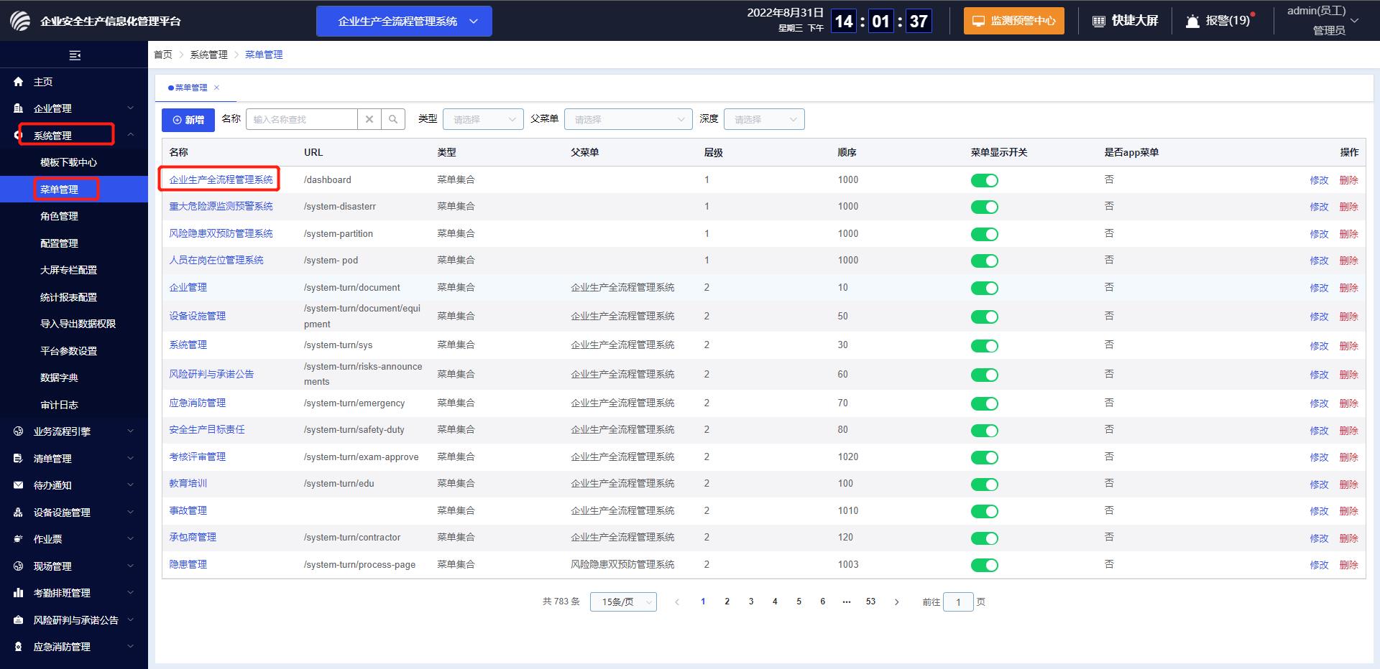
Task: Click 修改 for 隐患管理 row
Action: coord(1319,565)
